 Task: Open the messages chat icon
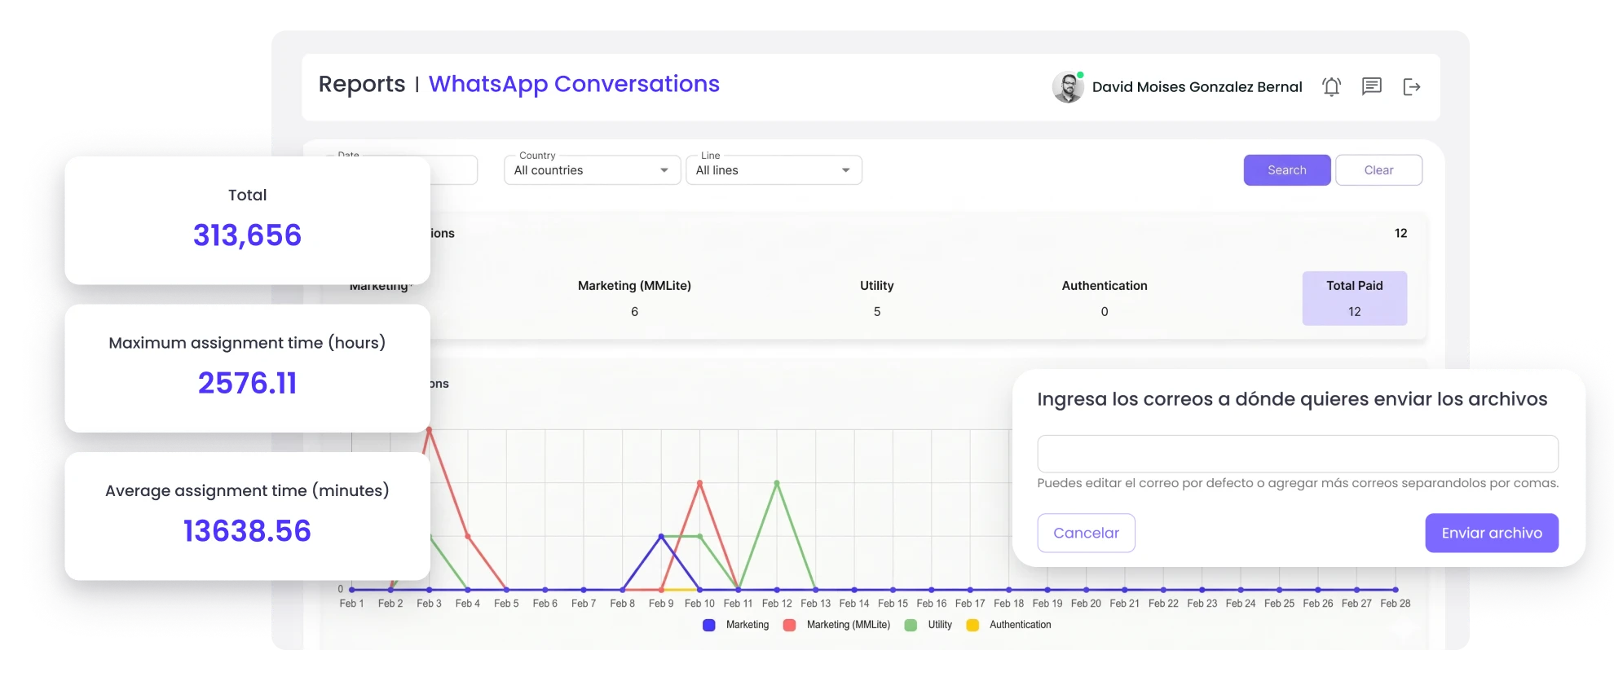coord(1372,86)
